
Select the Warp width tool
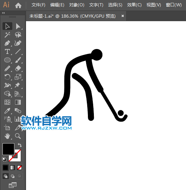(x=7, y=85)
